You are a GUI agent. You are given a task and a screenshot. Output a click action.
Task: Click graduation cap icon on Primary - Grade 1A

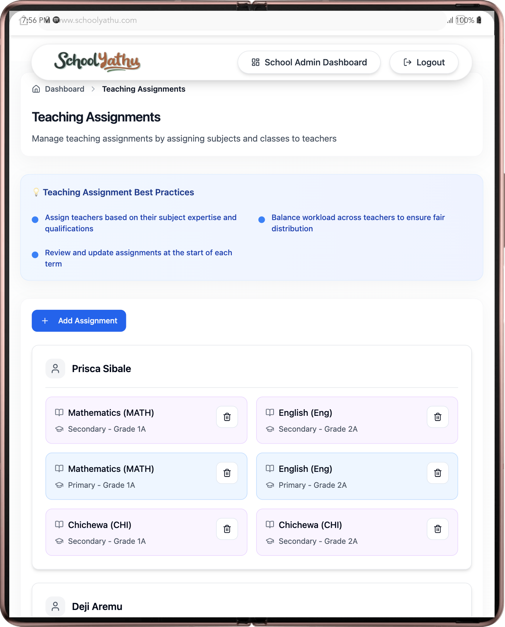pyautogui.click(x=59, y=485)
